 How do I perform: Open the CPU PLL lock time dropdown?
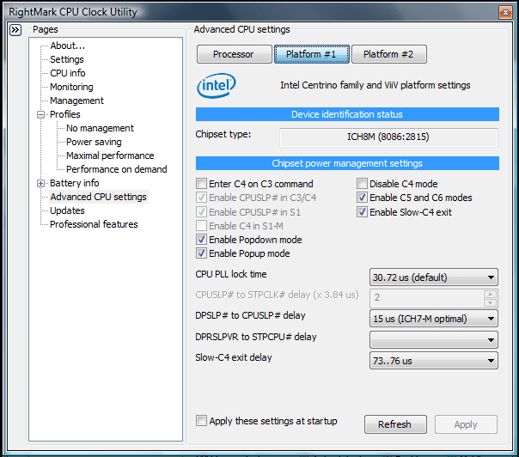pyautogui.click(x=434, y=277)
